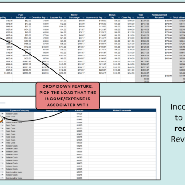Open the Reimbursement Received column filter

pos(170,18)
